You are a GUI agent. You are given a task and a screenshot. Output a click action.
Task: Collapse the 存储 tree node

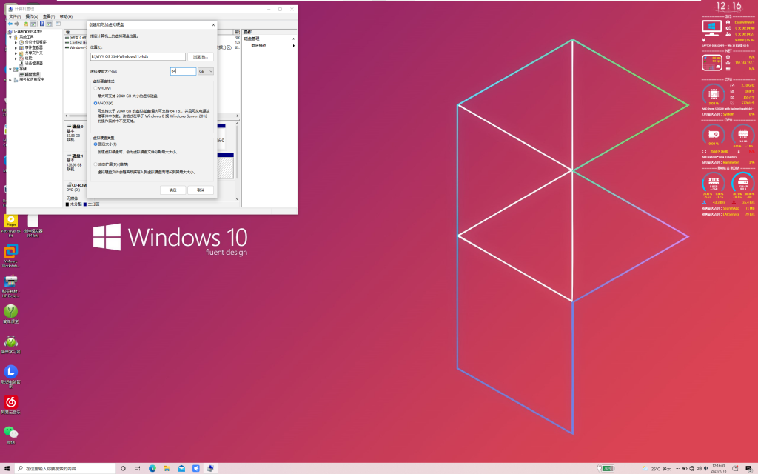[x=10, y=69]
